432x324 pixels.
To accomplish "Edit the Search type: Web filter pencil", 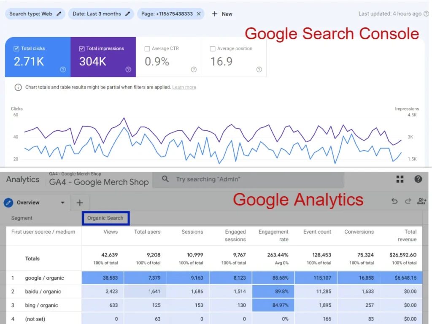I will pyautogui.click(x=59, y=14).
